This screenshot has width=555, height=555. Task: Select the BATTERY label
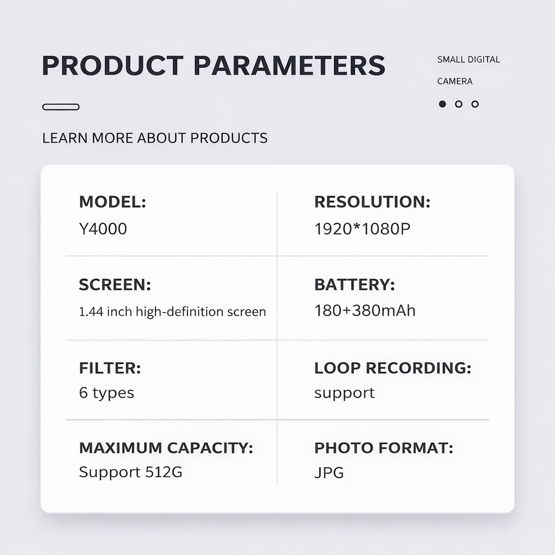click(x=354, y=285)
